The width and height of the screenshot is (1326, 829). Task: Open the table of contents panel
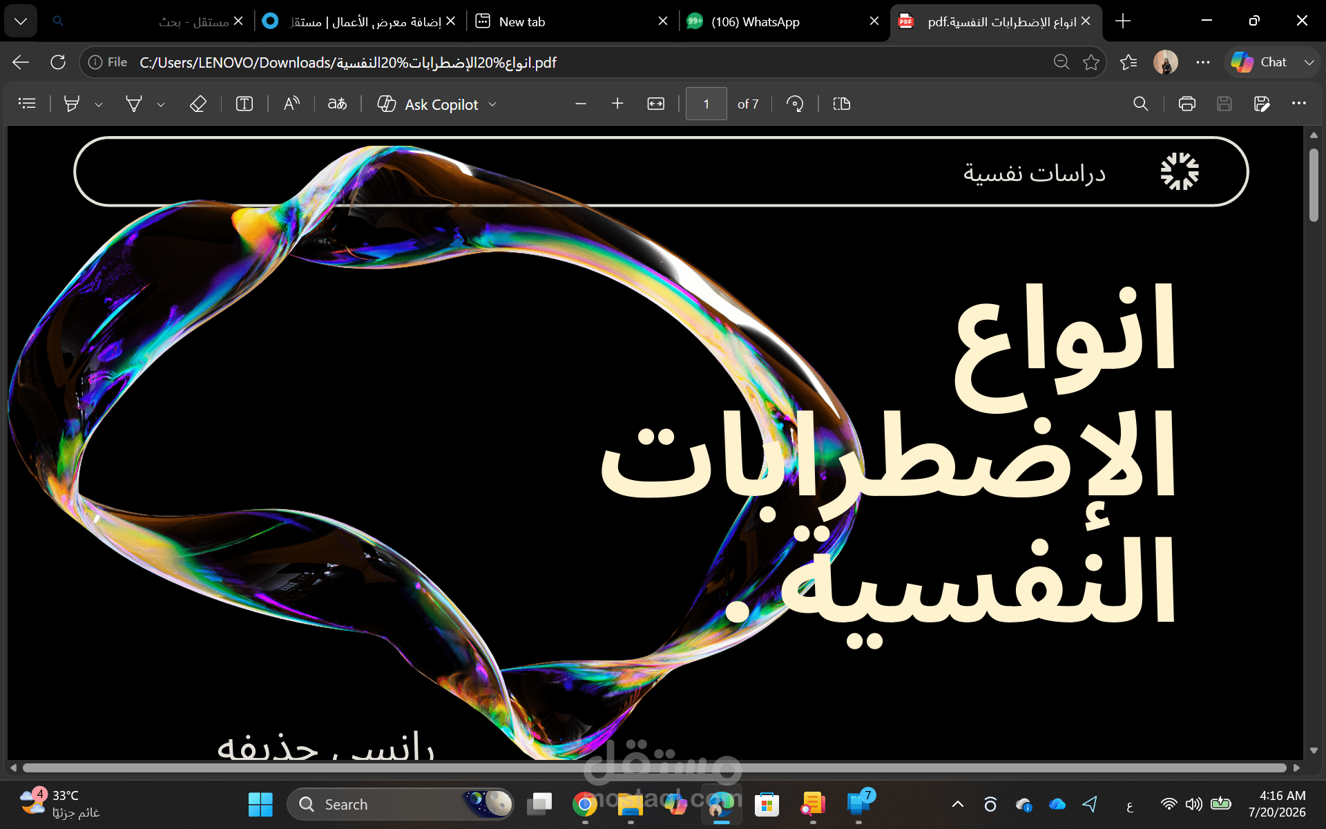[27, 104]
